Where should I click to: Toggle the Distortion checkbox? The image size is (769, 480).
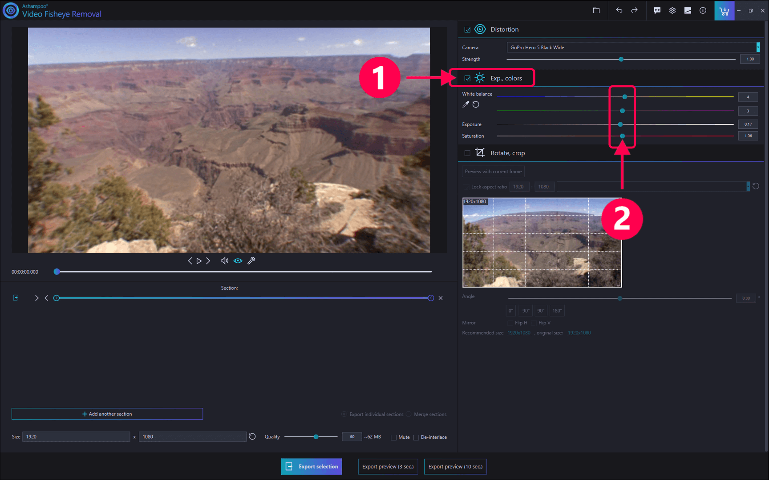[467, 30]
